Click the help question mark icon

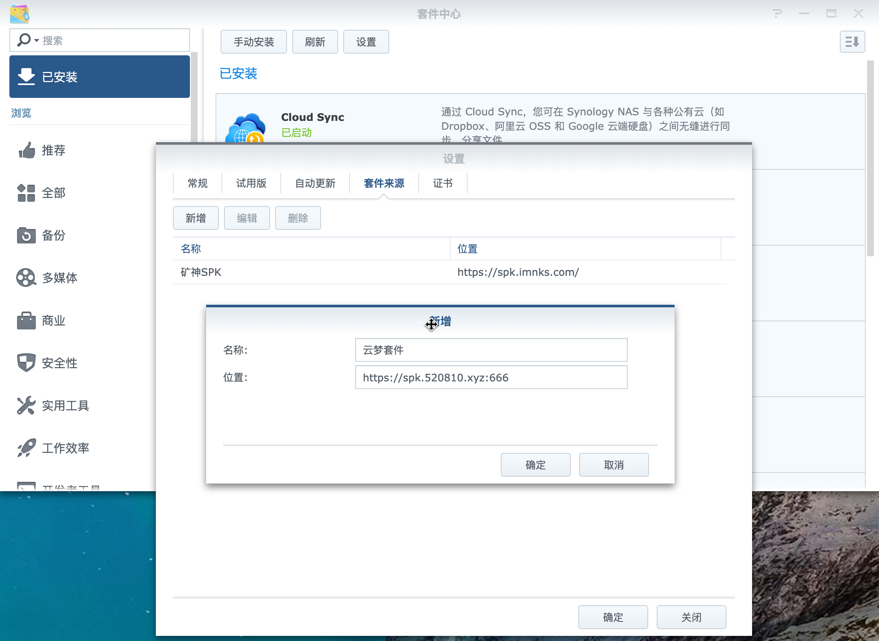[x=777, y=14]
